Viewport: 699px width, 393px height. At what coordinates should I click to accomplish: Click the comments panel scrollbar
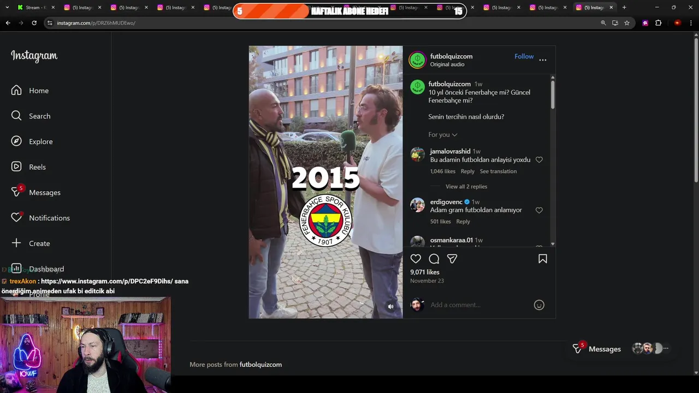pos(553,94)
